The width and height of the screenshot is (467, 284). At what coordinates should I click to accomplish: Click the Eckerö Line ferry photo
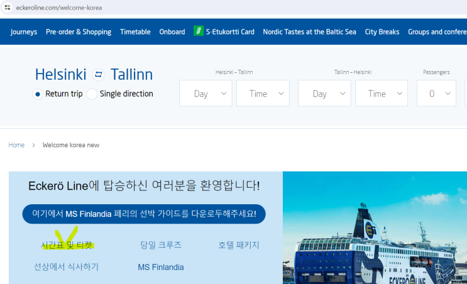(x=375, y=227)
